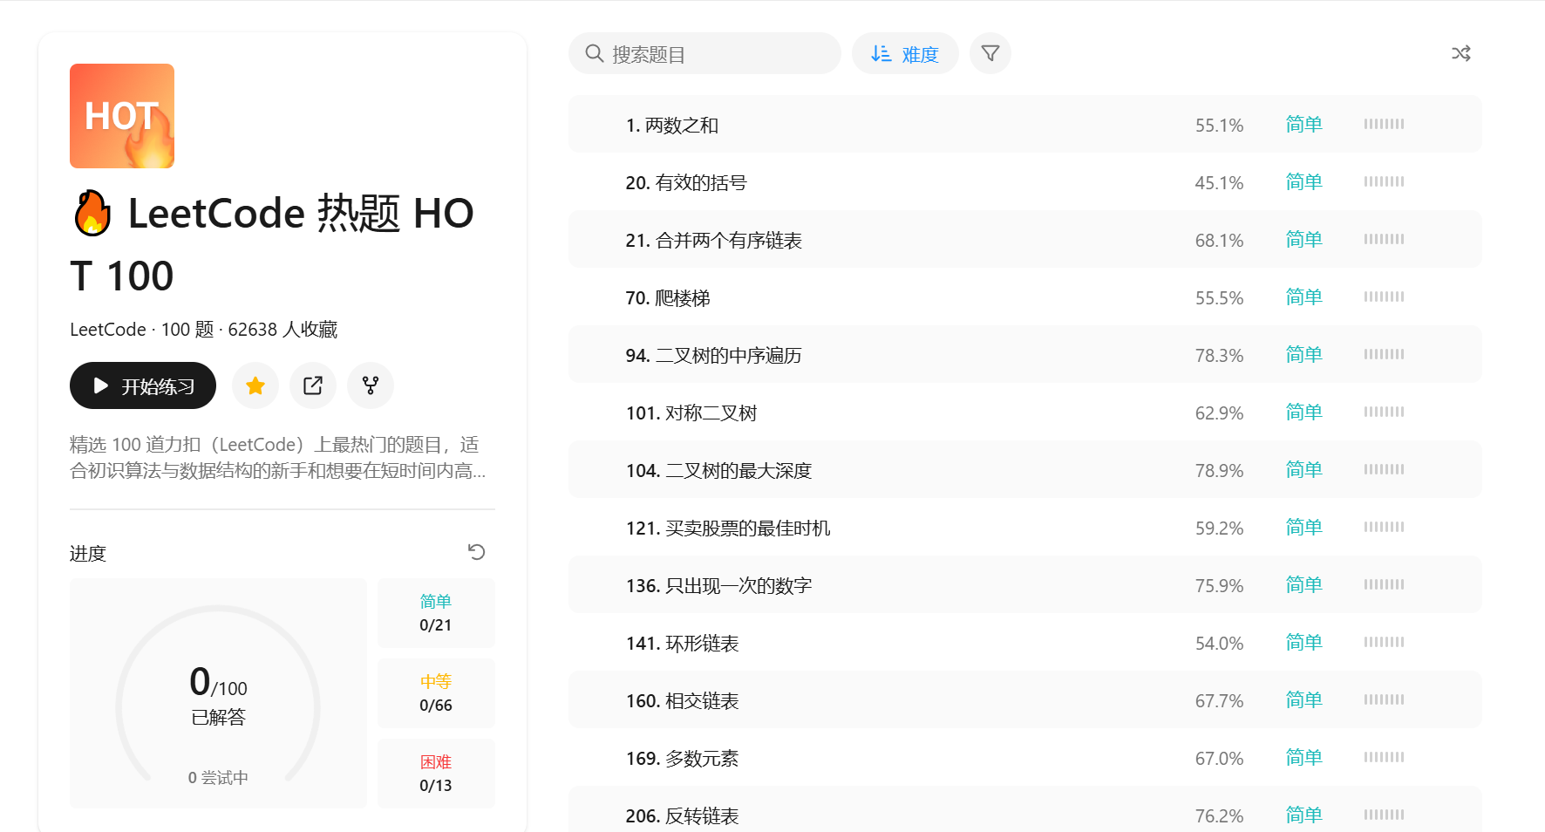The width and height of the screenshot is (1545, 832).
Task: Click the 简单 tag of 环形链表
Action: [x=1303, y=642]
